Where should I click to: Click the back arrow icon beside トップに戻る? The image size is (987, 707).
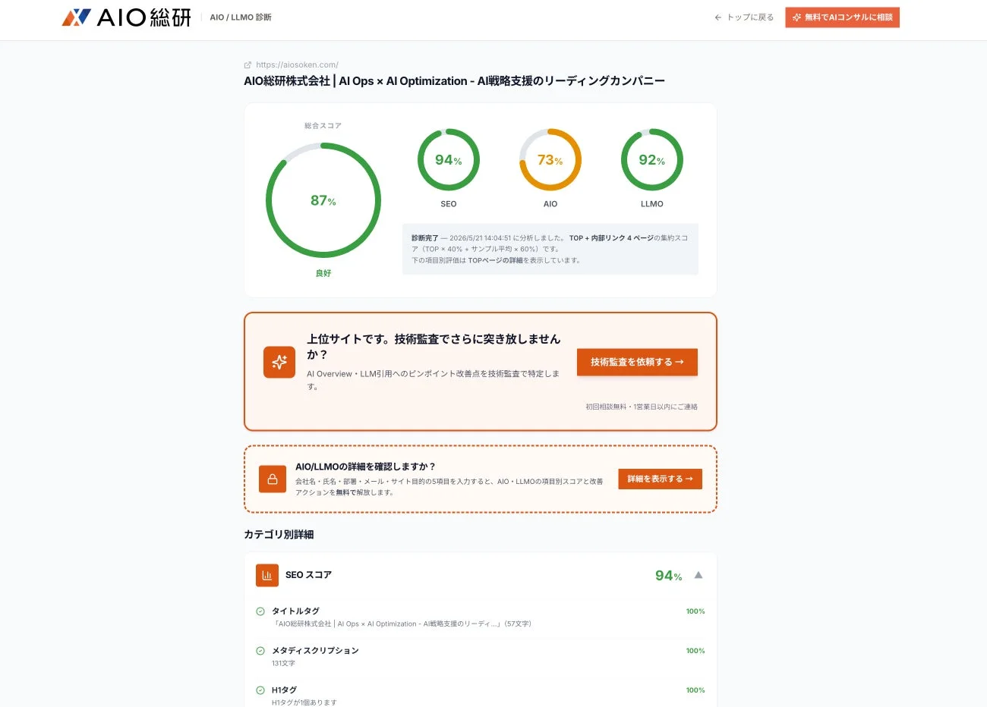(x=718, y=17)
